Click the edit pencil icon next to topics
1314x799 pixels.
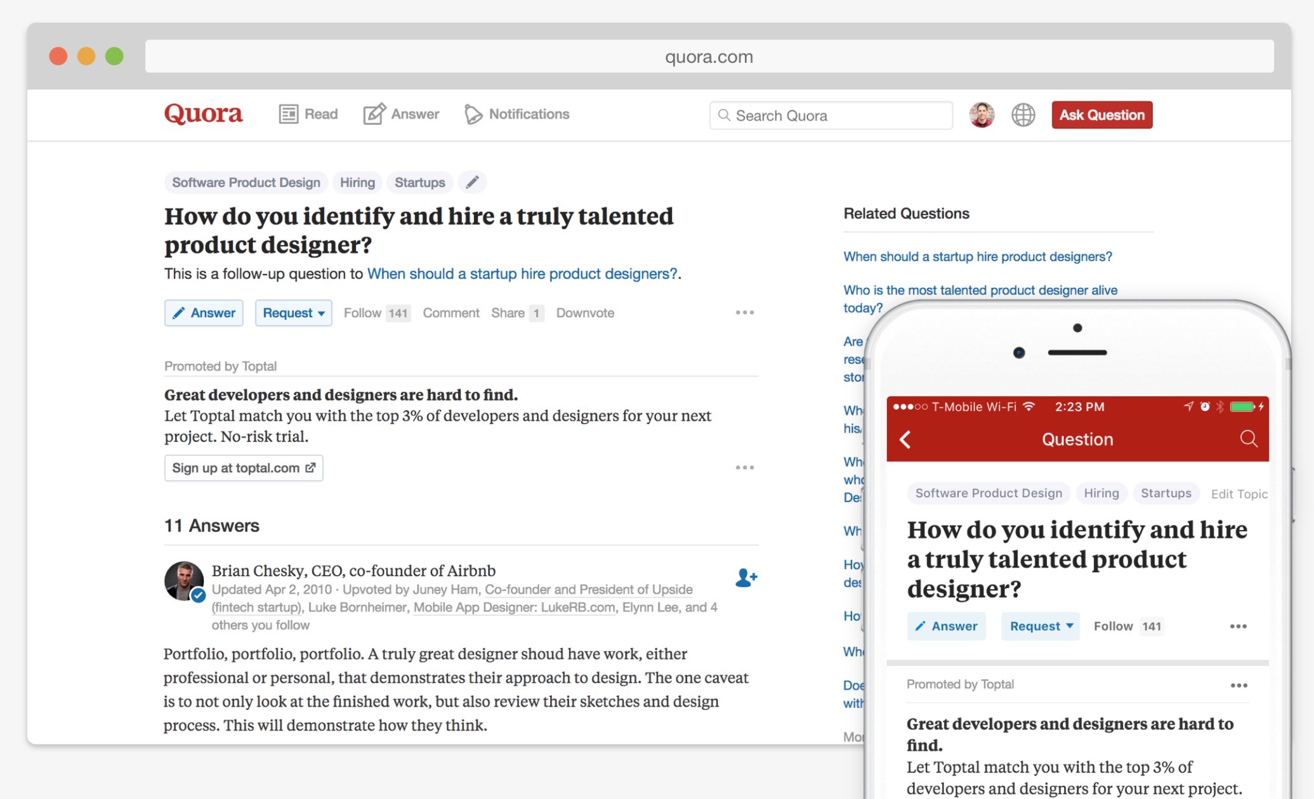click(473, 183)
